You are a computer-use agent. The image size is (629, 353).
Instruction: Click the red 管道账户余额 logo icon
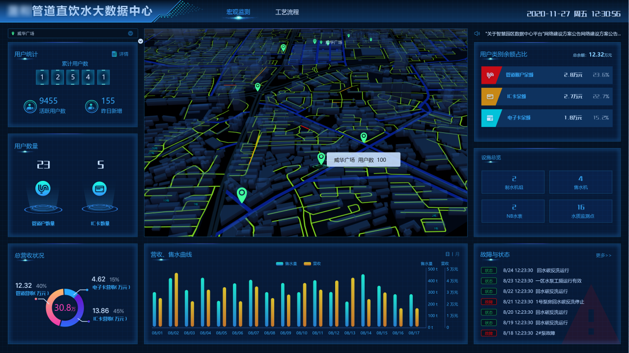click(490, 76)
